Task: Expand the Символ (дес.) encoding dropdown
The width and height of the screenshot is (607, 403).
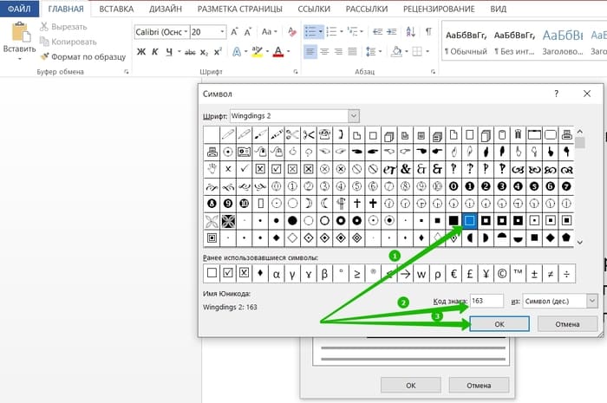Action: point(592,301)
